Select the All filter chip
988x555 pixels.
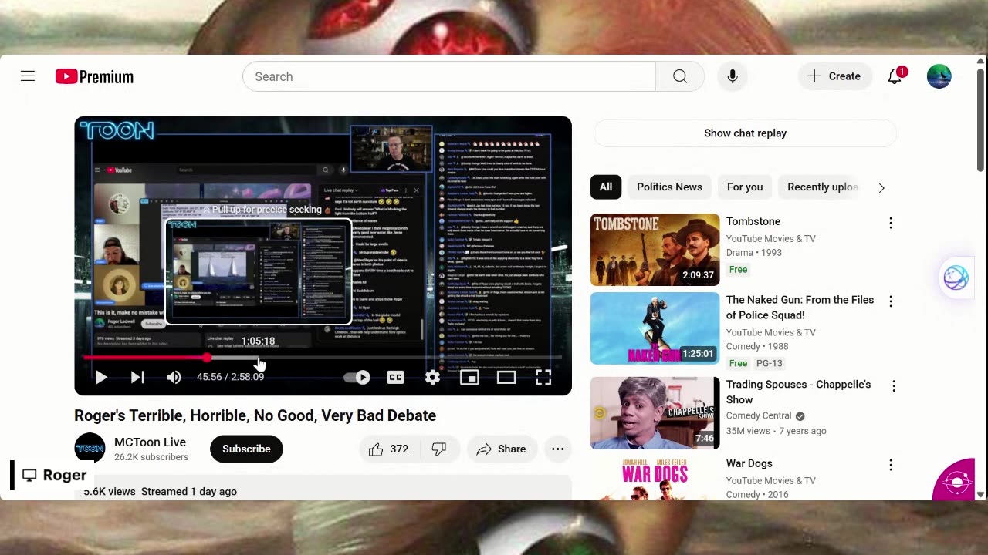click(606, 187)
